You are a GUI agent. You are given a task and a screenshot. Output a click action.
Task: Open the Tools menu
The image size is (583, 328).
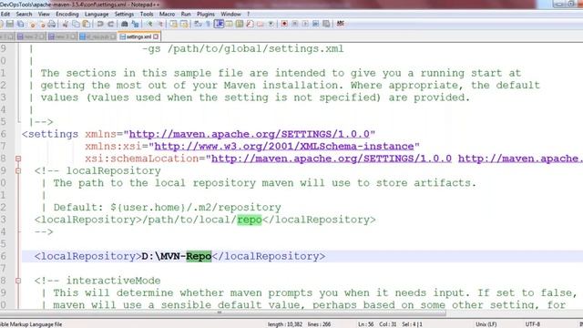[x=147, y=15]
